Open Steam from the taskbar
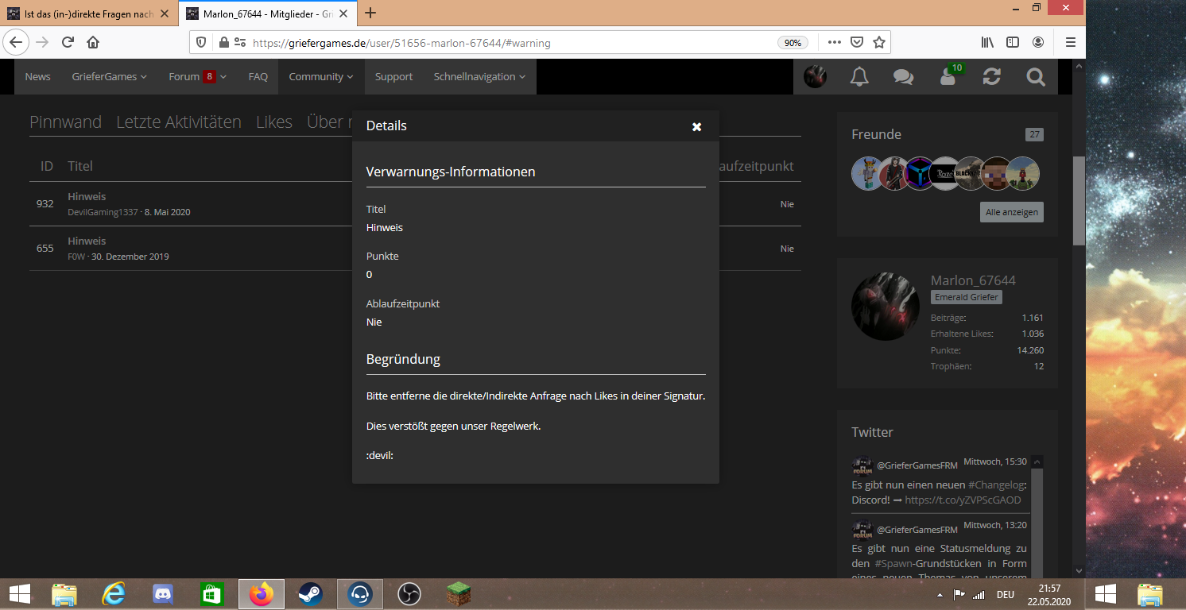Screen dimensions: 1186x610 [310, 593]
